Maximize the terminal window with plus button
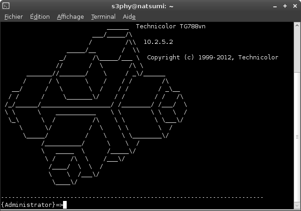This screenshot has width=301, height=211. (285, 6)
